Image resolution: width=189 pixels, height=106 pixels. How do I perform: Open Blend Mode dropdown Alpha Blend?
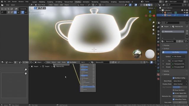180,81
